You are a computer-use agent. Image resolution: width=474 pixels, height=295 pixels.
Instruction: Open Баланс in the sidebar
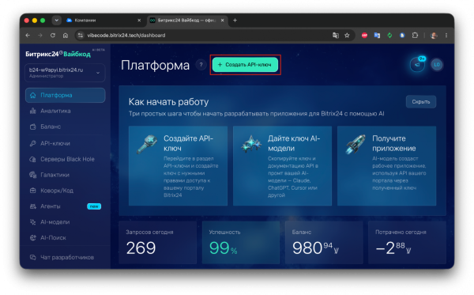[66, 127]
